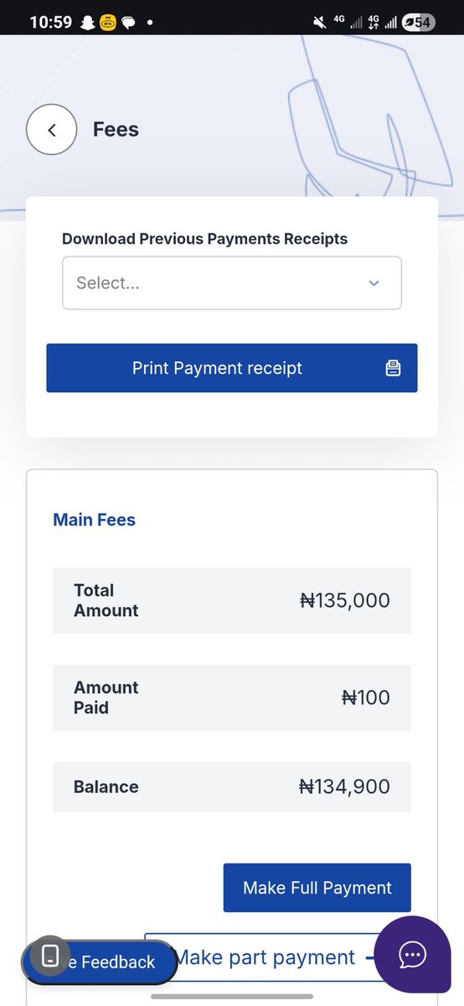
Task: Click Print Payment receipt button
Action: (x=232, y=368)
